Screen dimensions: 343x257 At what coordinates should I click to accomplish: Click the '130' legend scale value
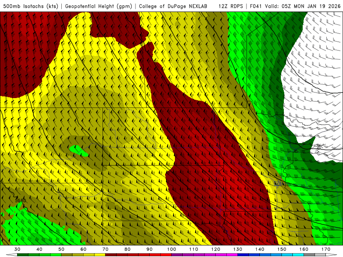(238, 249)
